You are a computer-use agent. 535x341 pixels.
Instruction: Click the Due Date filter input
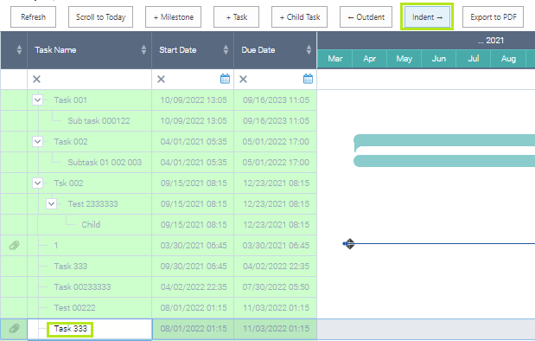[x=276, y=80]
